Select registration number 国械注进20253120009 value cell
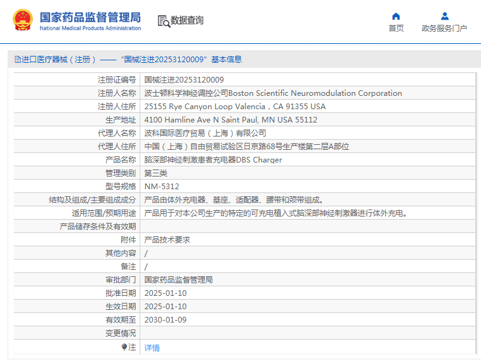Screen dimensions: 481x360 point(184,80)
